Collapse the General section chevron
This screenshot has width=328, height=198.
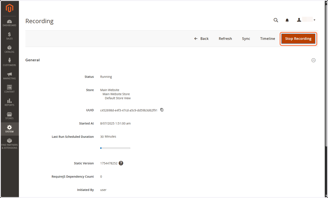pyautogui.click(x=314, y=60)
